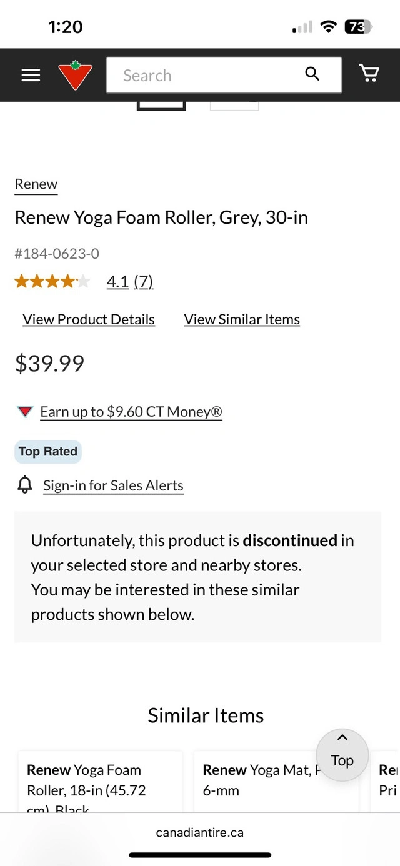Open the shopping cart
The width and height of the screenshot is (400, 866).
[x=369, y=74]
